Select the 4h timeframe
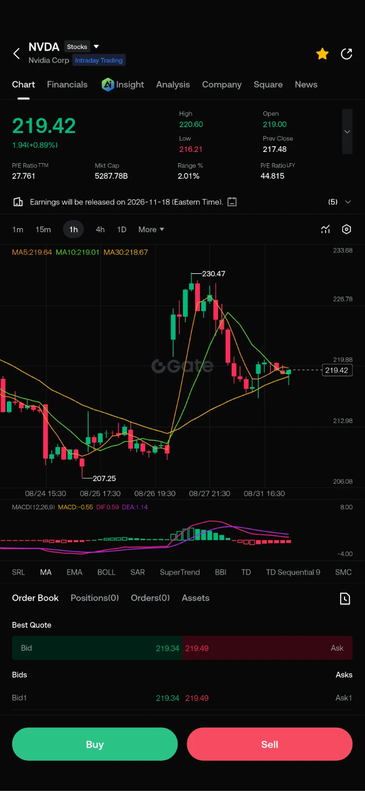This screenshot has height=791, width=365. pyautogui.click(x=100, y=229)
